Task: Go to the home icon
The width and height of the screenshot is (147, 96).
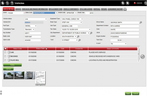Action: (x=3, y=3)
